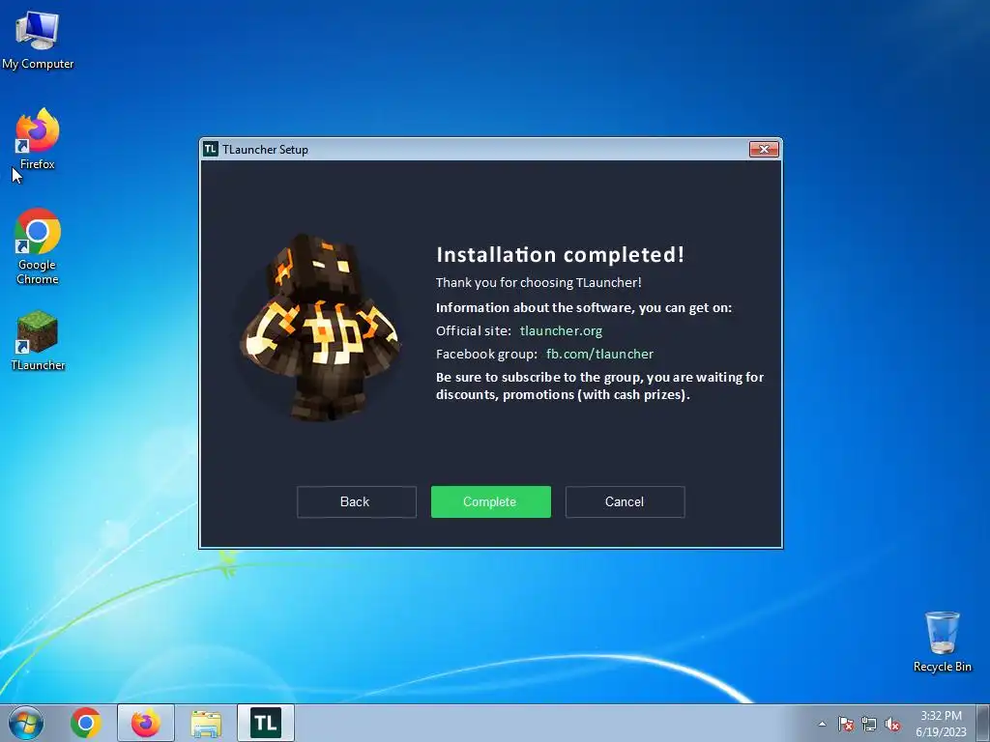
Task: Open Windows Explorer from the taskbar
Action: [206, 723]
